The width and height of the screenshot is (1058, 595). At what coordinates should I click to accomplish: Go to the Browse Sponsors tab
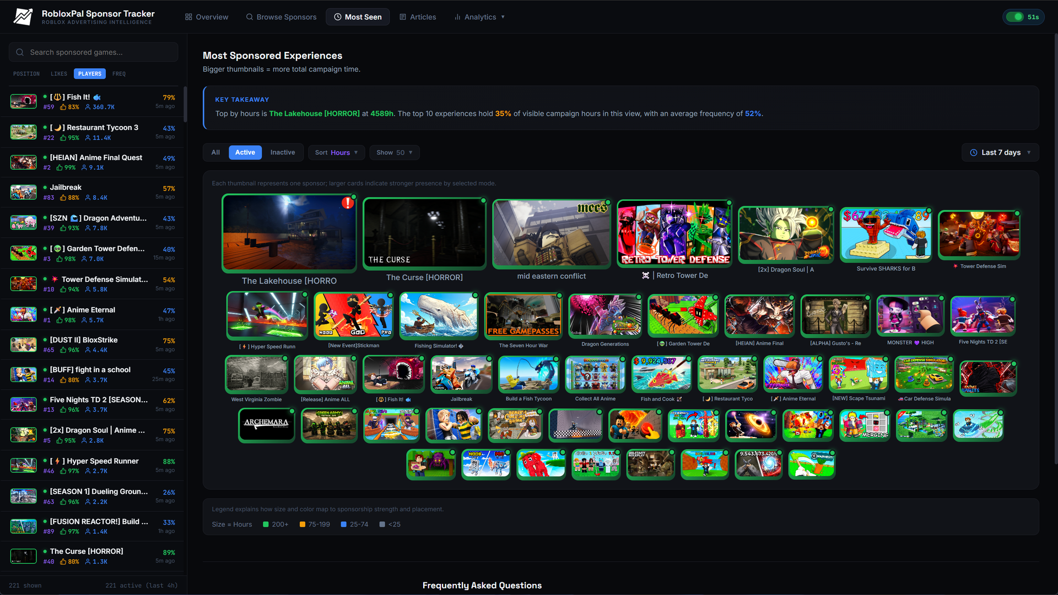coord(281,17)
